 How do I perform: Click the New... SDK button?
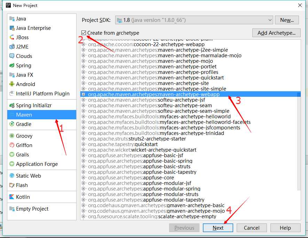pos(287,20)
